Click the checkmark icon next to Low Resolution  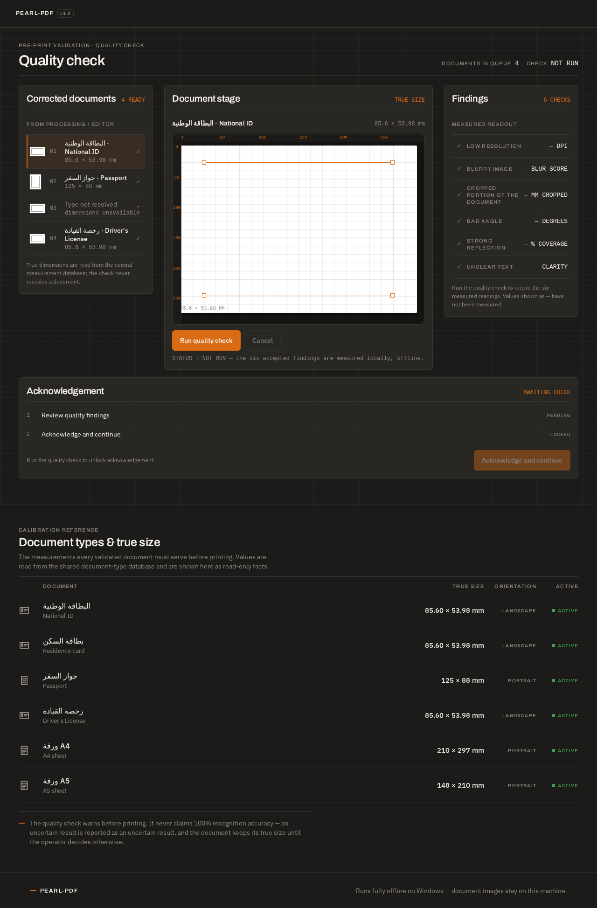coord(459,146)
